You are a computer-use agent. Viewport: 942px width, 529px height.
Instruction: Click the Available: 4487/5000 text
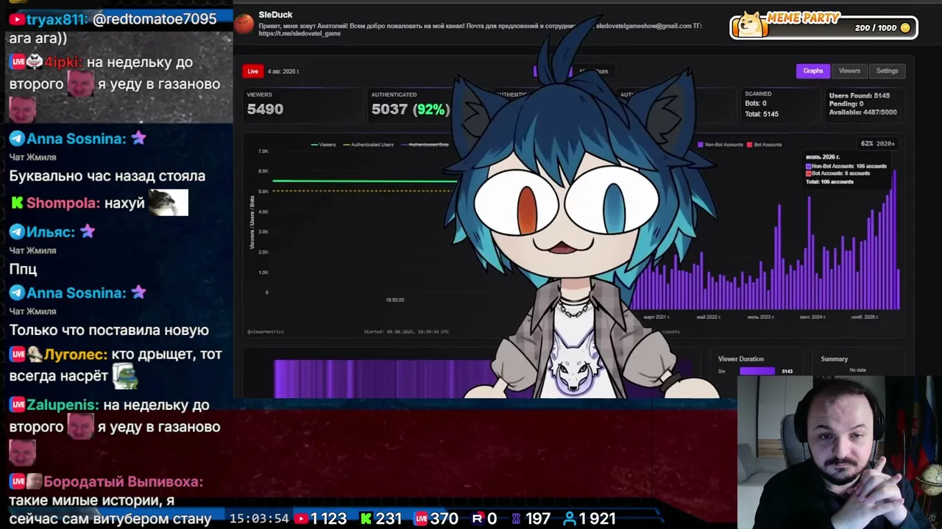(863, 112)
